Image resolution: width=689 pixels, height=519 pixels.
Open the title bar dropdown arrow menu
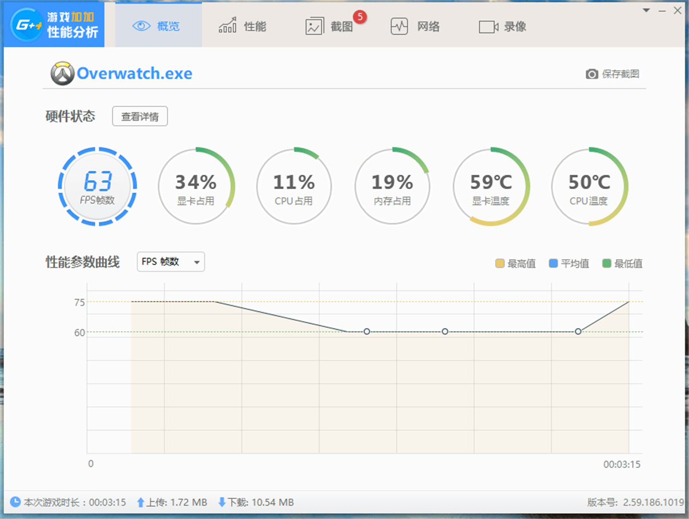[x=646, y=10]
